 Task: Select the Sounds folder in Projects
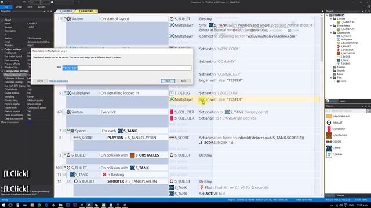(x=339, y=70)
